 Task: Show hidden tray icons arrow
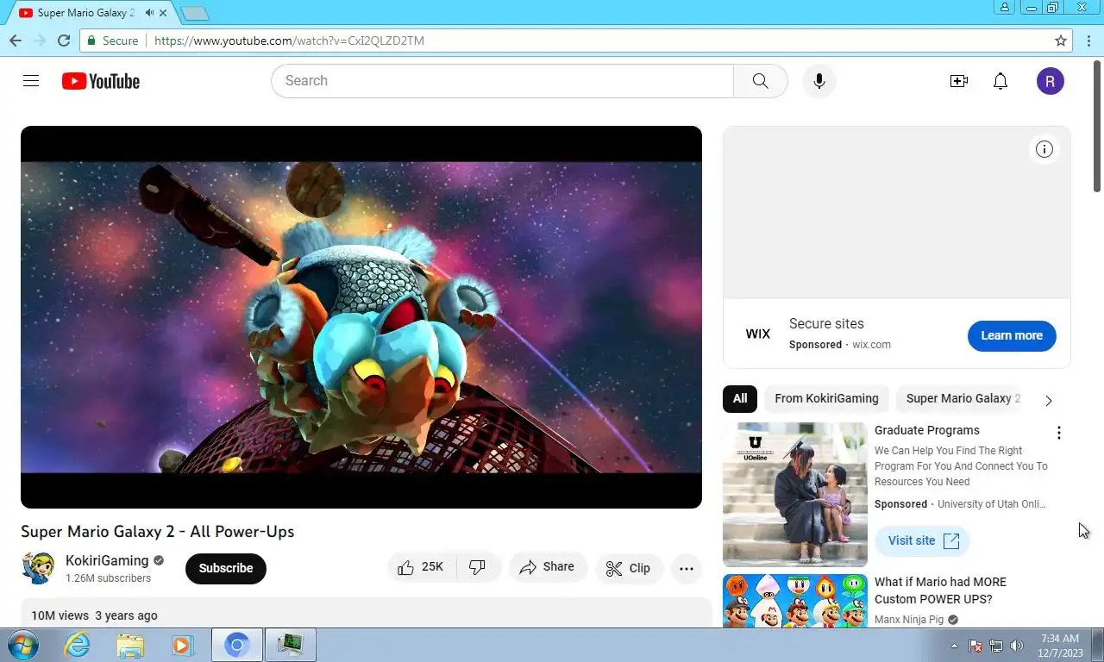pos(954,646)
